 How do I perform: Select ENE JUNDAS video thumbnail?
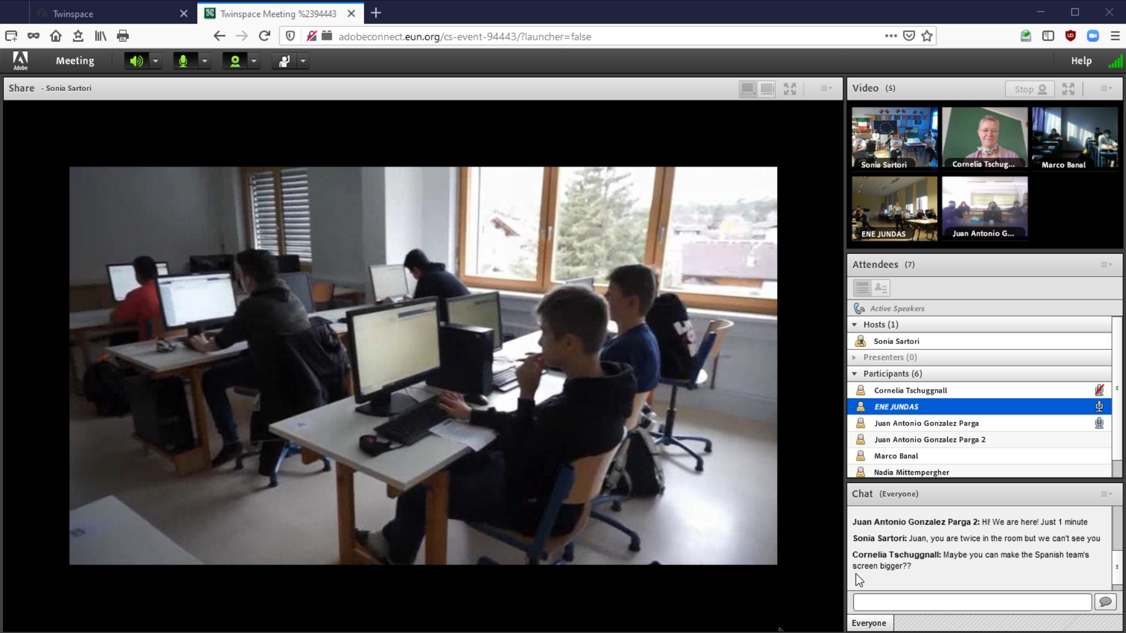coord(894,208)
